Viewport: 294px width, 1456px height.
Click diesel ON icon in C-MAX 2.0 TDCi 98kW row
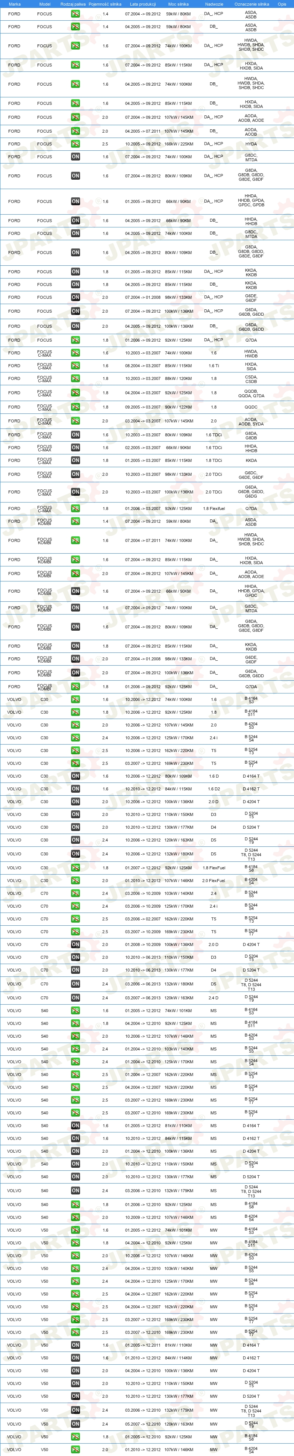75,474
